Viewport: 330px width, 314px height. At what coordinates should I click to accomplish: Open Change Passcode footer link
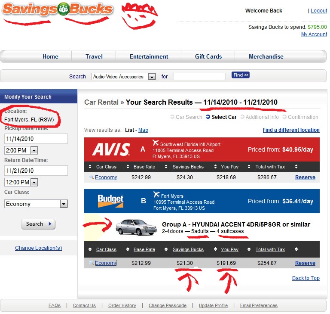click(168, 305)
